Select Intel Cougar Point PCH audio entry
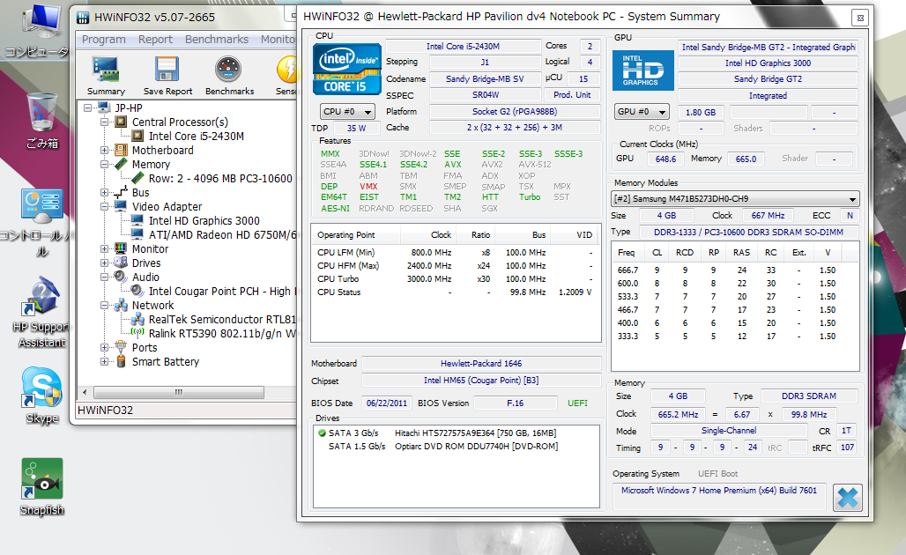The image size is (906, 555). (x=222, y=291)
